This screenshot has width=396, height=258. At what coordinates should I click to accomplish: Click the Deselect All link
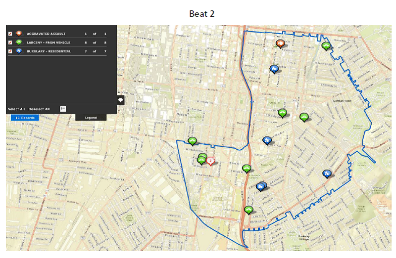pyautogui.click(x=39, y=109)
